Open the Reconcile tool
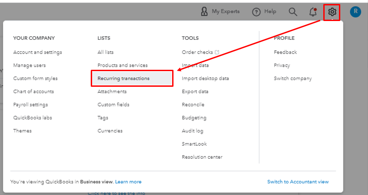 [193, 105]
